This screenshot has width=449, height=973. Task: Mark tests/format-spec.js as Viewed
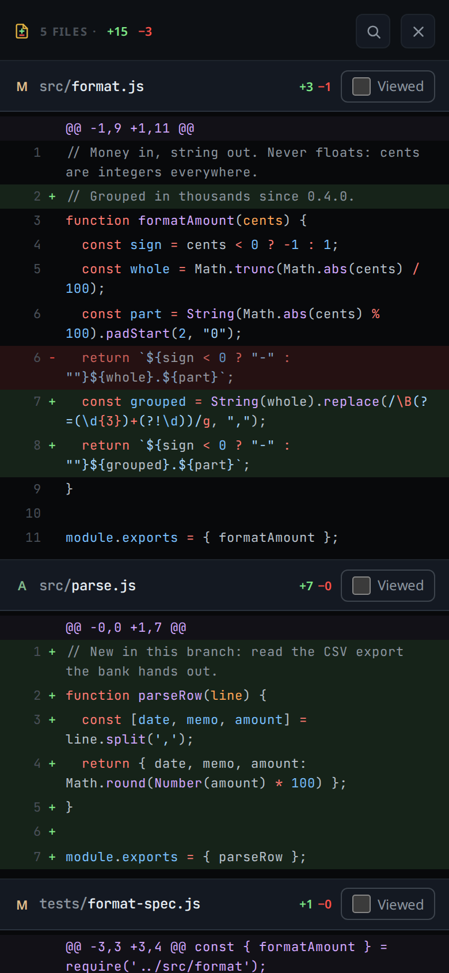tap(388, 904)
